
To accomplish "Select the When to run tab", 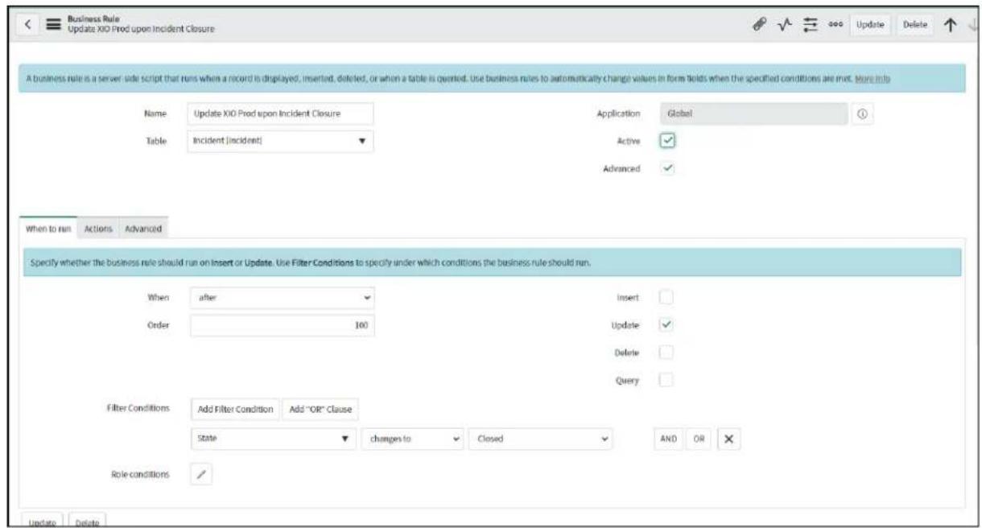I will click(x=47, y=229).
